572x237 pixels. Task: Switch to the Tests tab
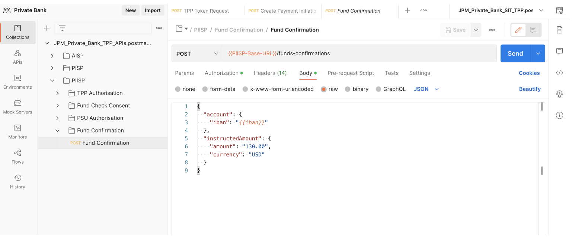(x=392, y=73)
